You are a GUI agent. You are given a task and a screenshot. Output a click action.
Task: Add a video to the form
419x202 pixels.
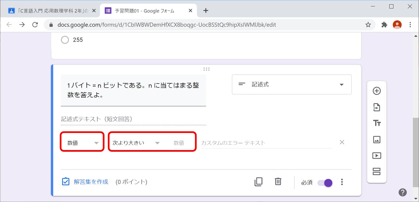[377, 156]
